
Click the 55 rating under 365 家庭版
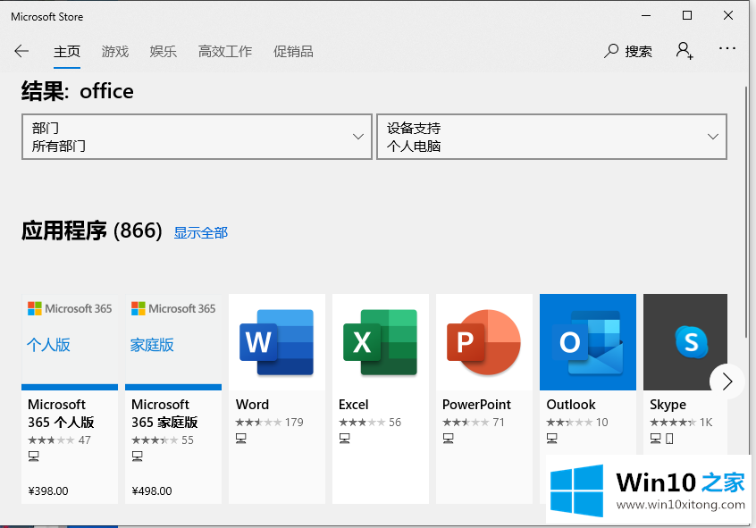coord(163,440)
